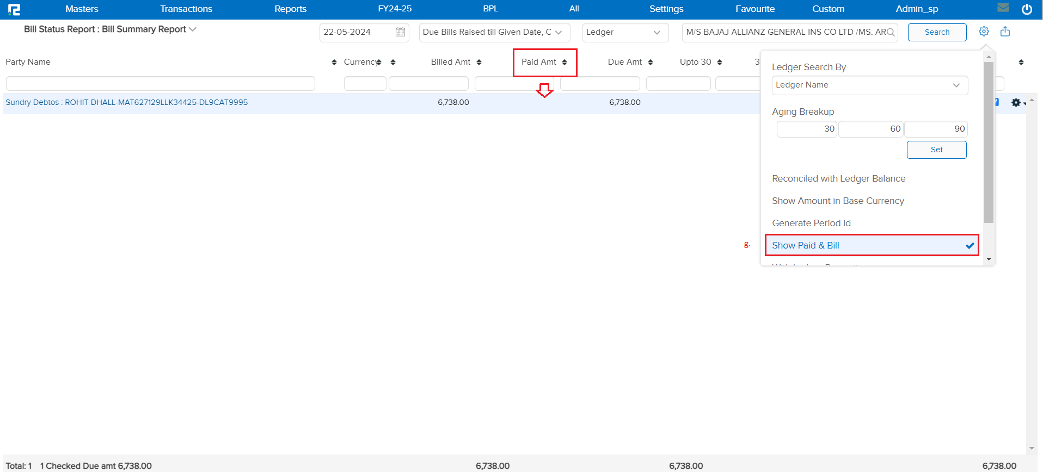Open the Due Bills Raised filter dropdown
This screenshot has width=1043, height=472.
click(x=494, y=32)
